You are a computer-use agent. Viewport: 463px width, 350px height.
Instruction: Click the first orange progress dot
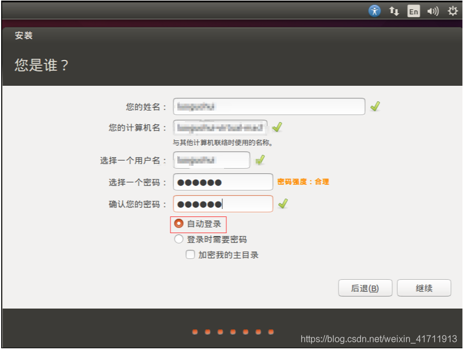pyautogui.click(x=195, y=332)
